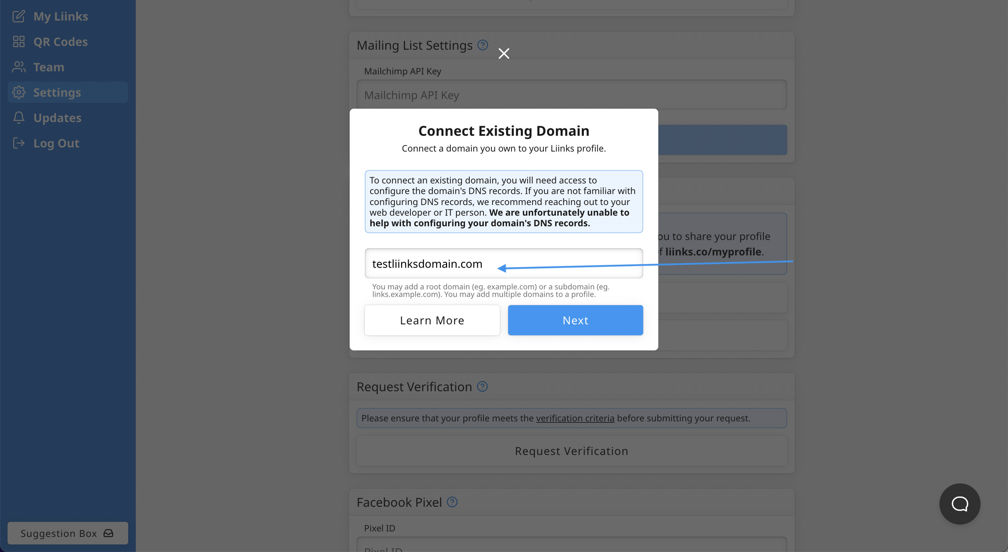Click the Log Out arrow icon
Screen dimensions: 1008x552
(19, 143)
